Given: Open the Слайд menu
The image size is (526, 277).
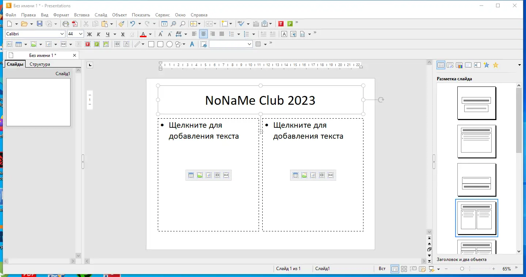Looking at the screenshot, I should pyautogui.click(x=101, y=15).
